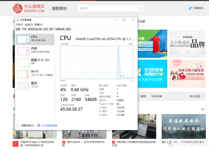Open the 选项(O) menu
The height and width of the screenshot is (149, 209).
(29, 24)
